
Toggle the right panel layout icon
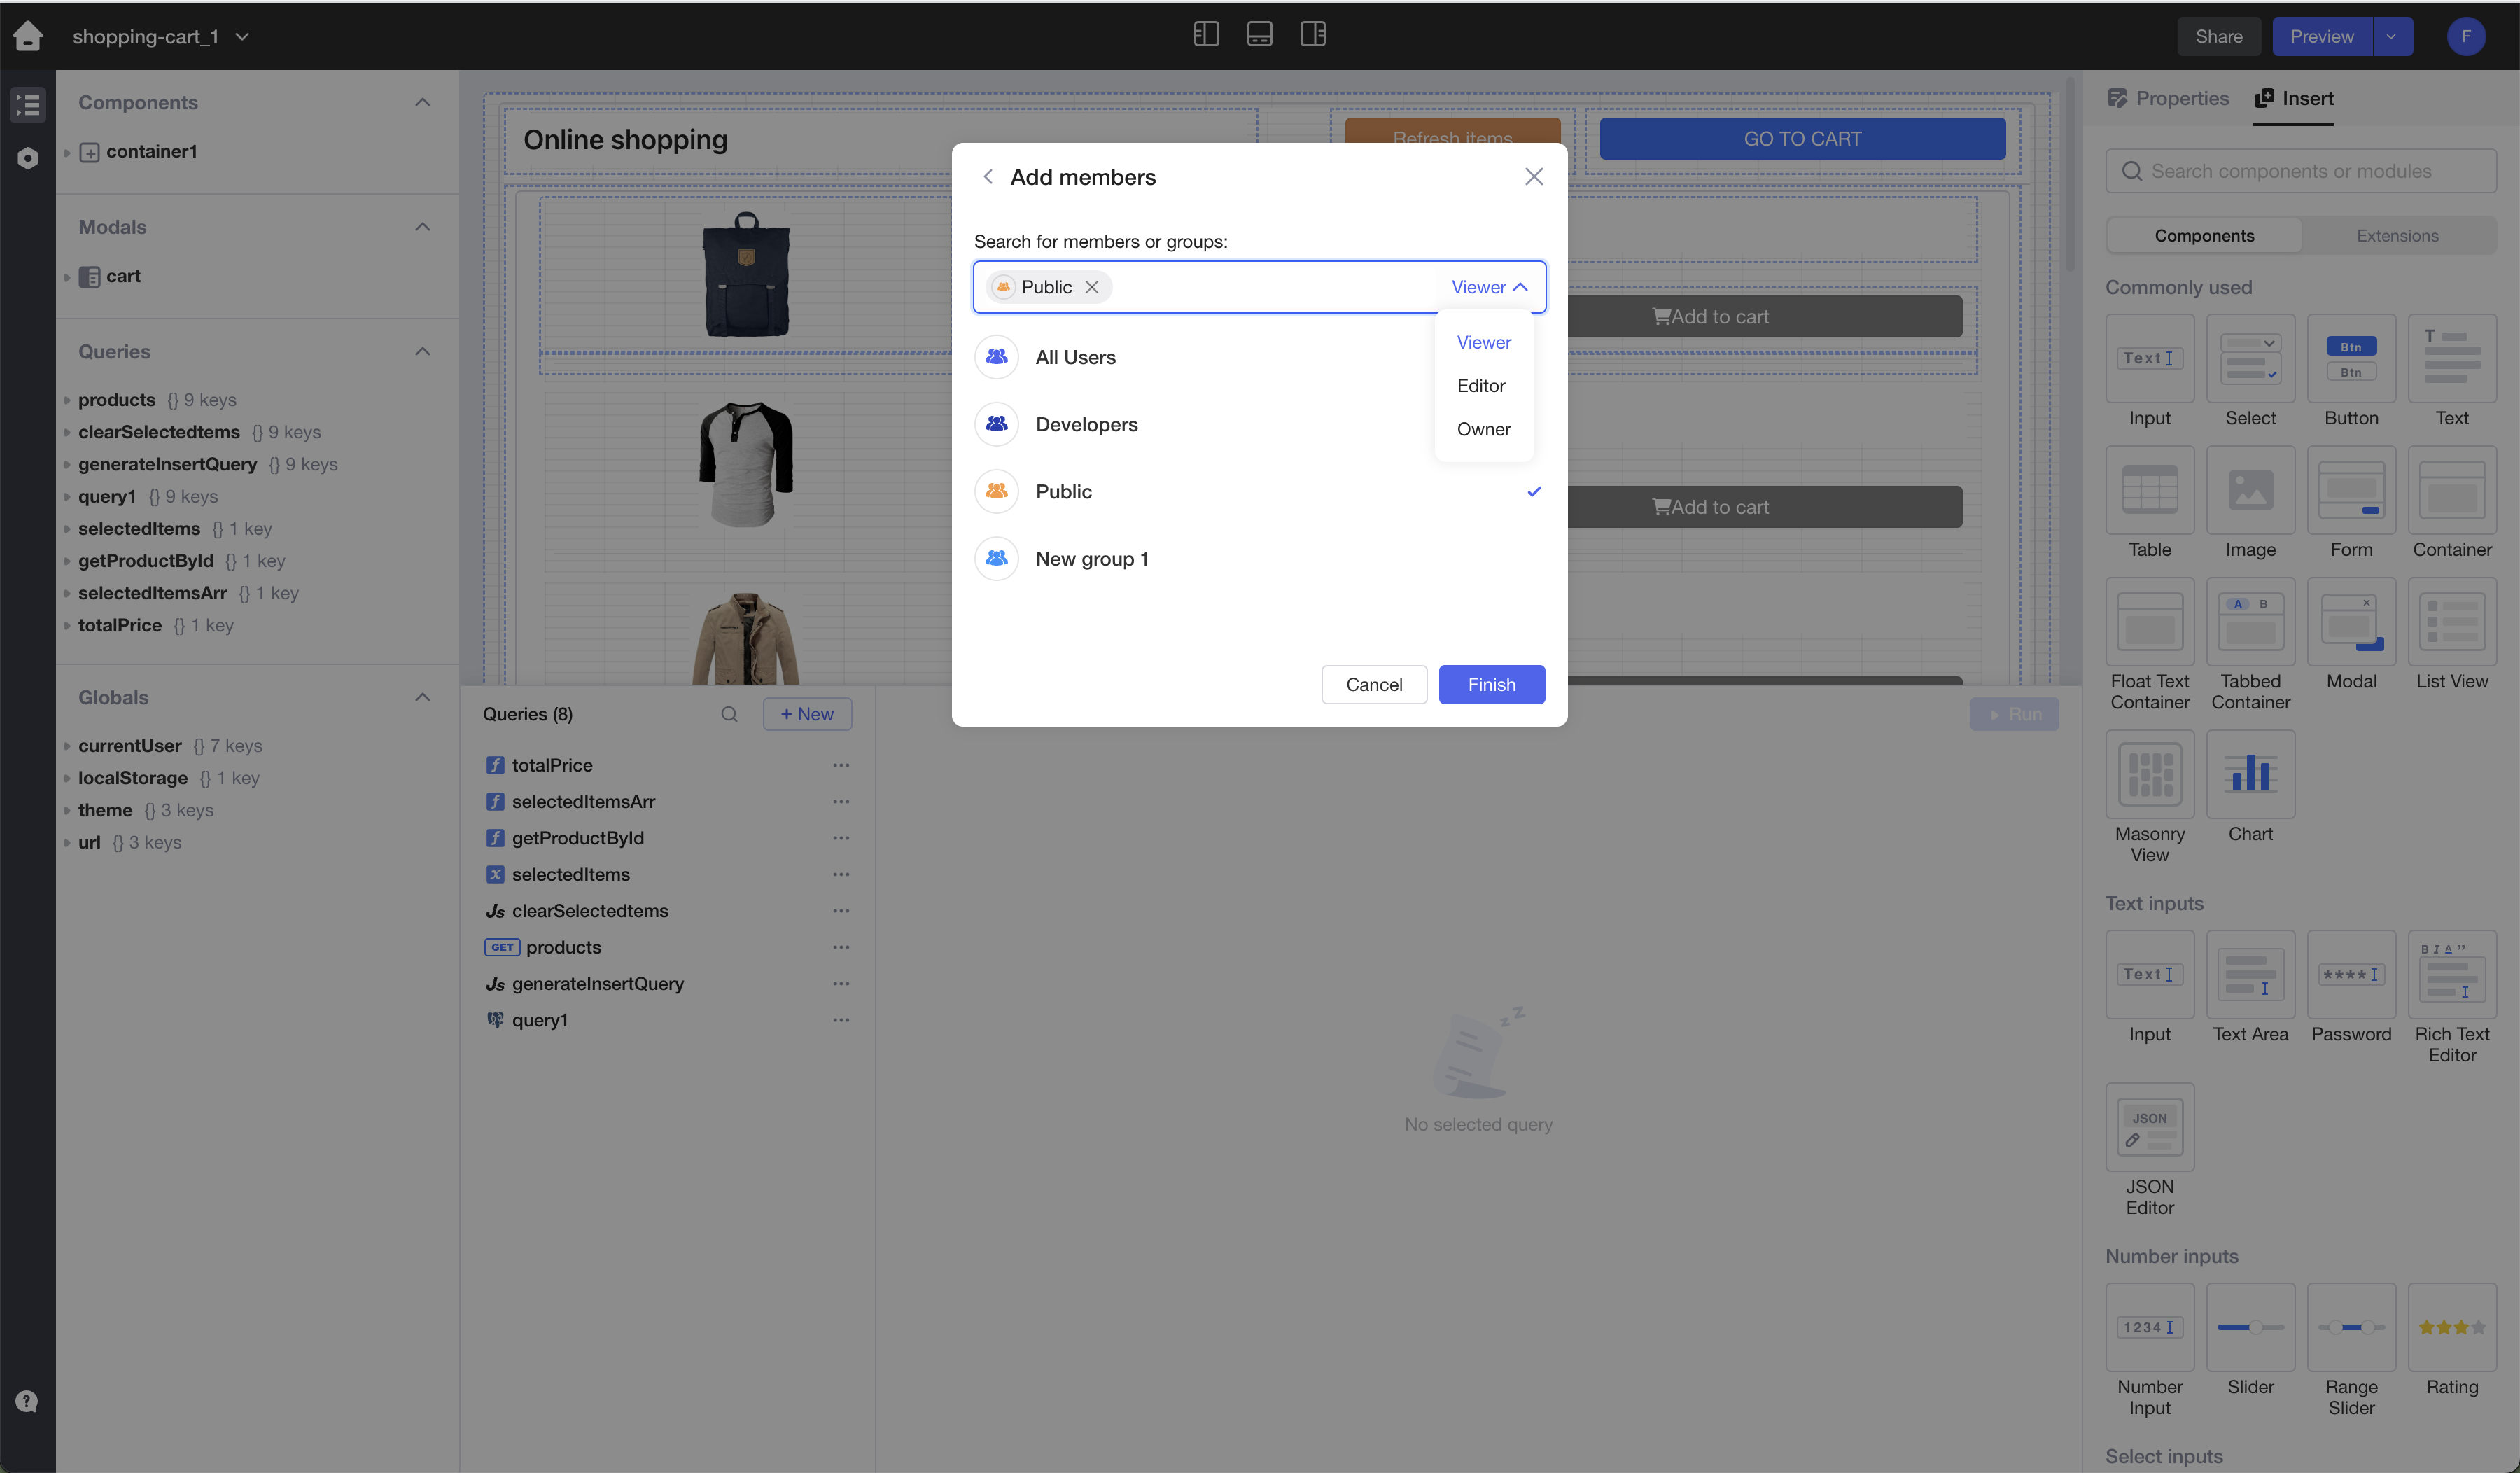(1312, 35)
